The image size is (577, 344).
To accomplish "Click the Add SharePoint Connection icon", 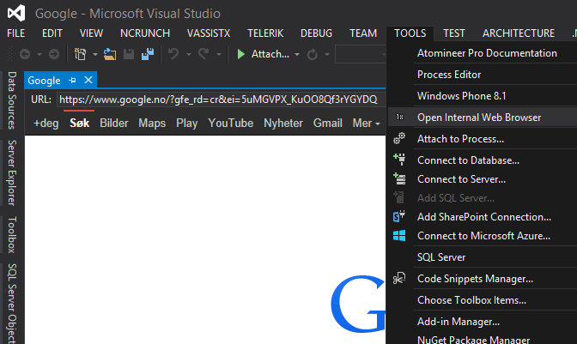I will [x=399, y=216].
